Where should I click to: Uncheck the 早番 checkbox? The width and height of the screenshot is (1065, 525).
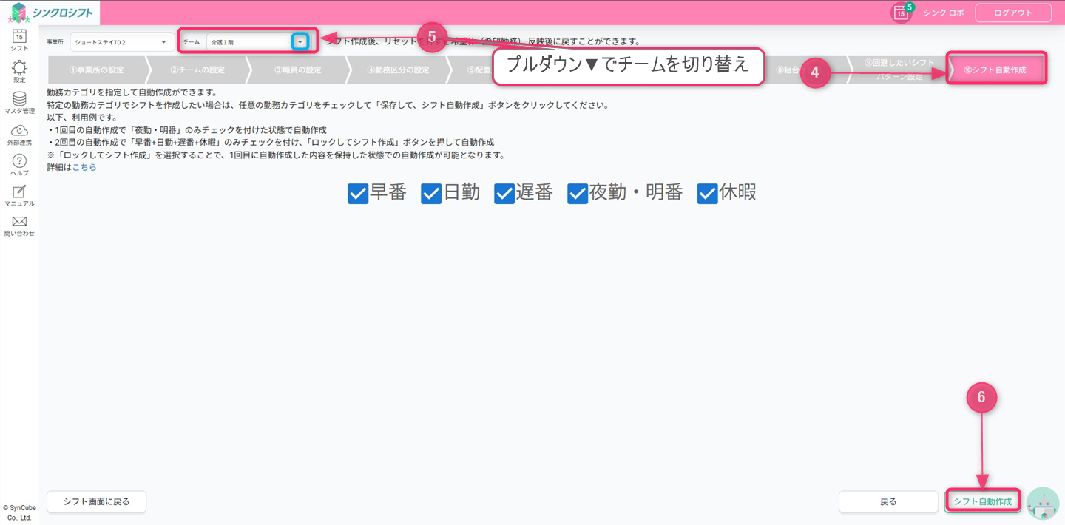[358, 194]
